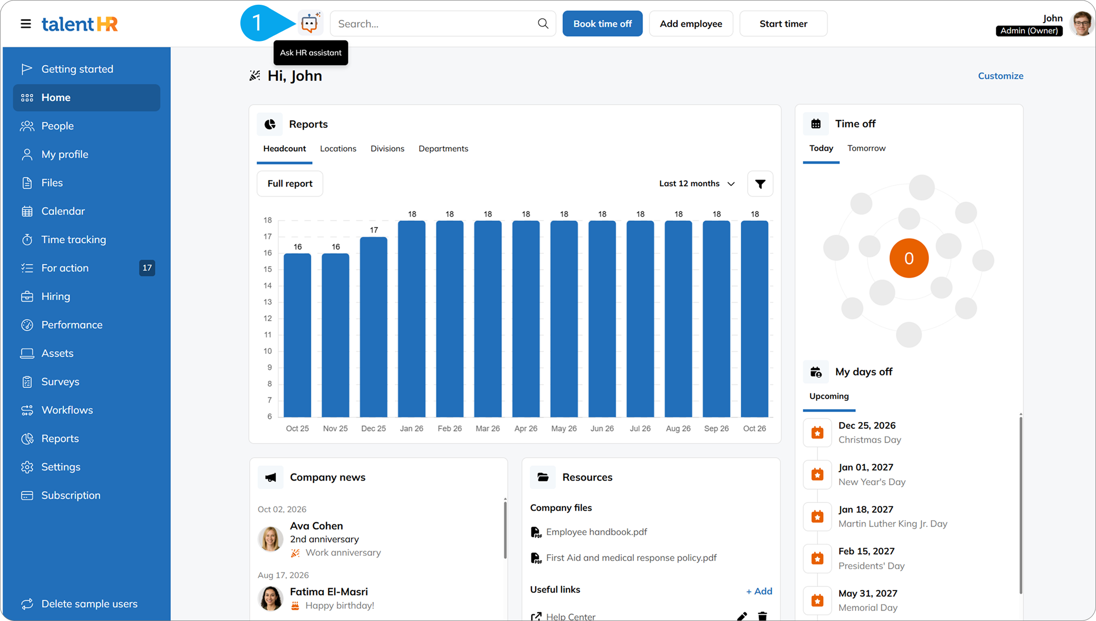Open the headcount filter funnel icon
Screen dimensions: 1096x621
coord(760,184)
